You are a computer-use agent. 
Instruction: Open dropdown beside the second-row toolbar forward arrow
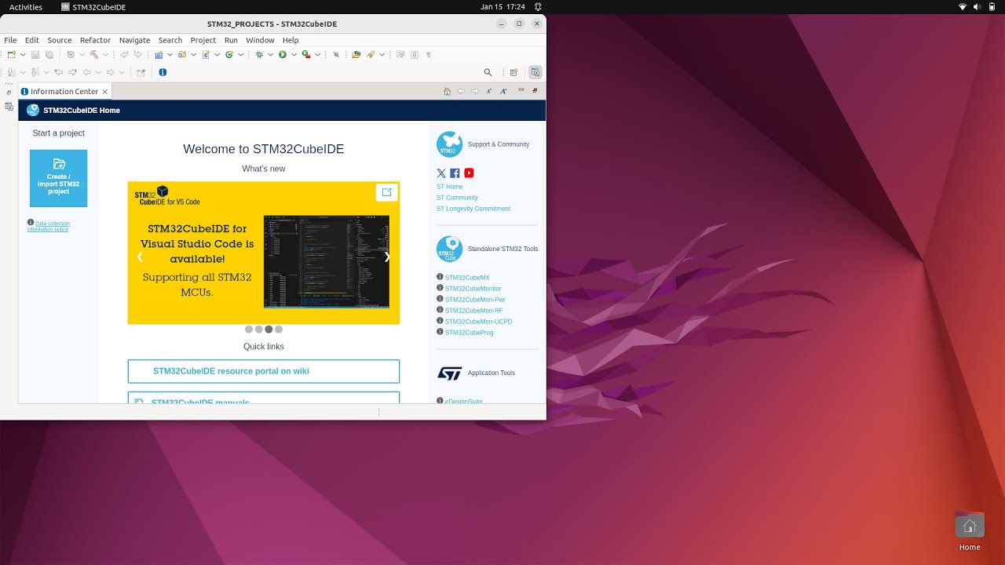[x=122, y=72]
